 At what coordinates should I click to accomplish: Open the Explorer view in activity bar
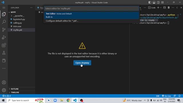click(x=4, y=14)
